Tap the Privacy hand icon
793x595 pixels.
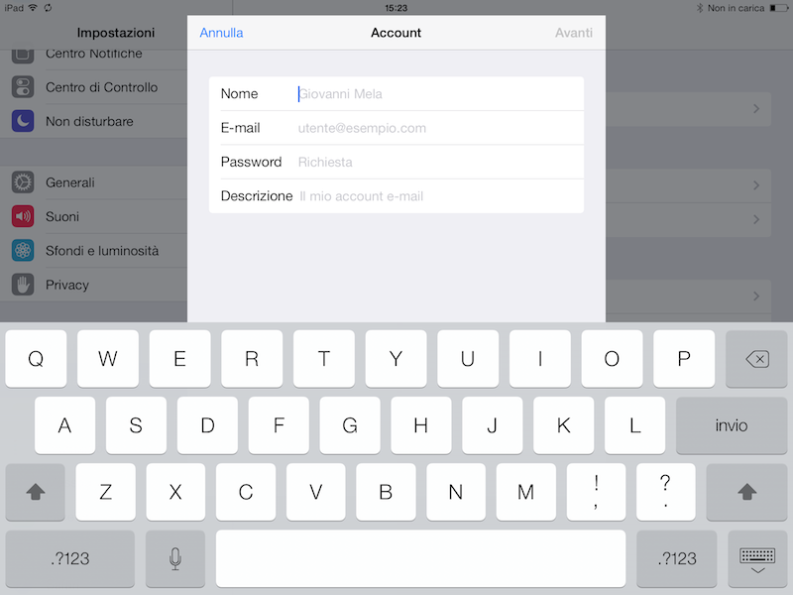[23, 285]
